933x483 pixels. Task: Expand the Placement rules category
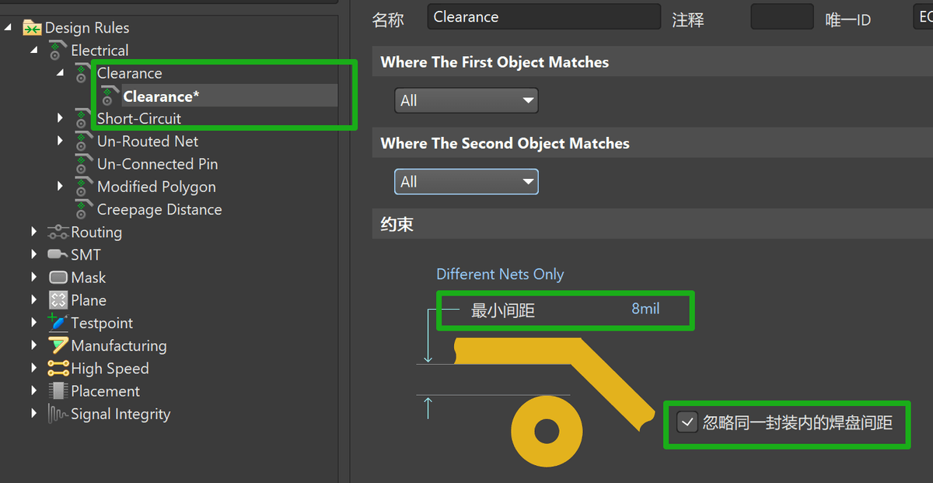(34, 390)
